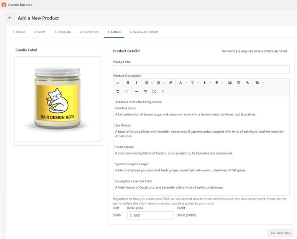
Task: Click the Product title input field
Action: point(201,69)
